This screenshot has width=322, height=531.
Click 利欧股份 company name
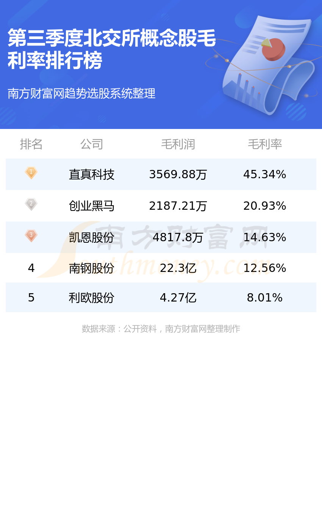click(x=92, y=298)
